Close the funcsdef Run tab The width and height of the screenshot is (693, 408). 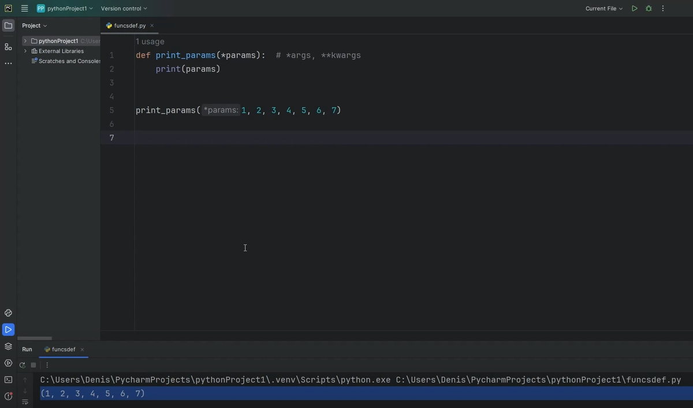click(82, 349)
